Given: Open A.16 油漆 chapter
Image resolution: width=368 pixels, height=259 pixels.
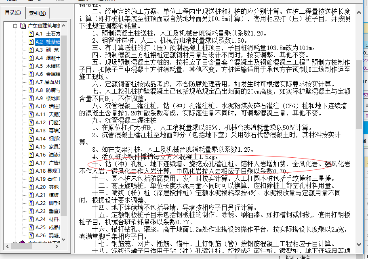Looking at the screenshot, I should tap(48, 155).
